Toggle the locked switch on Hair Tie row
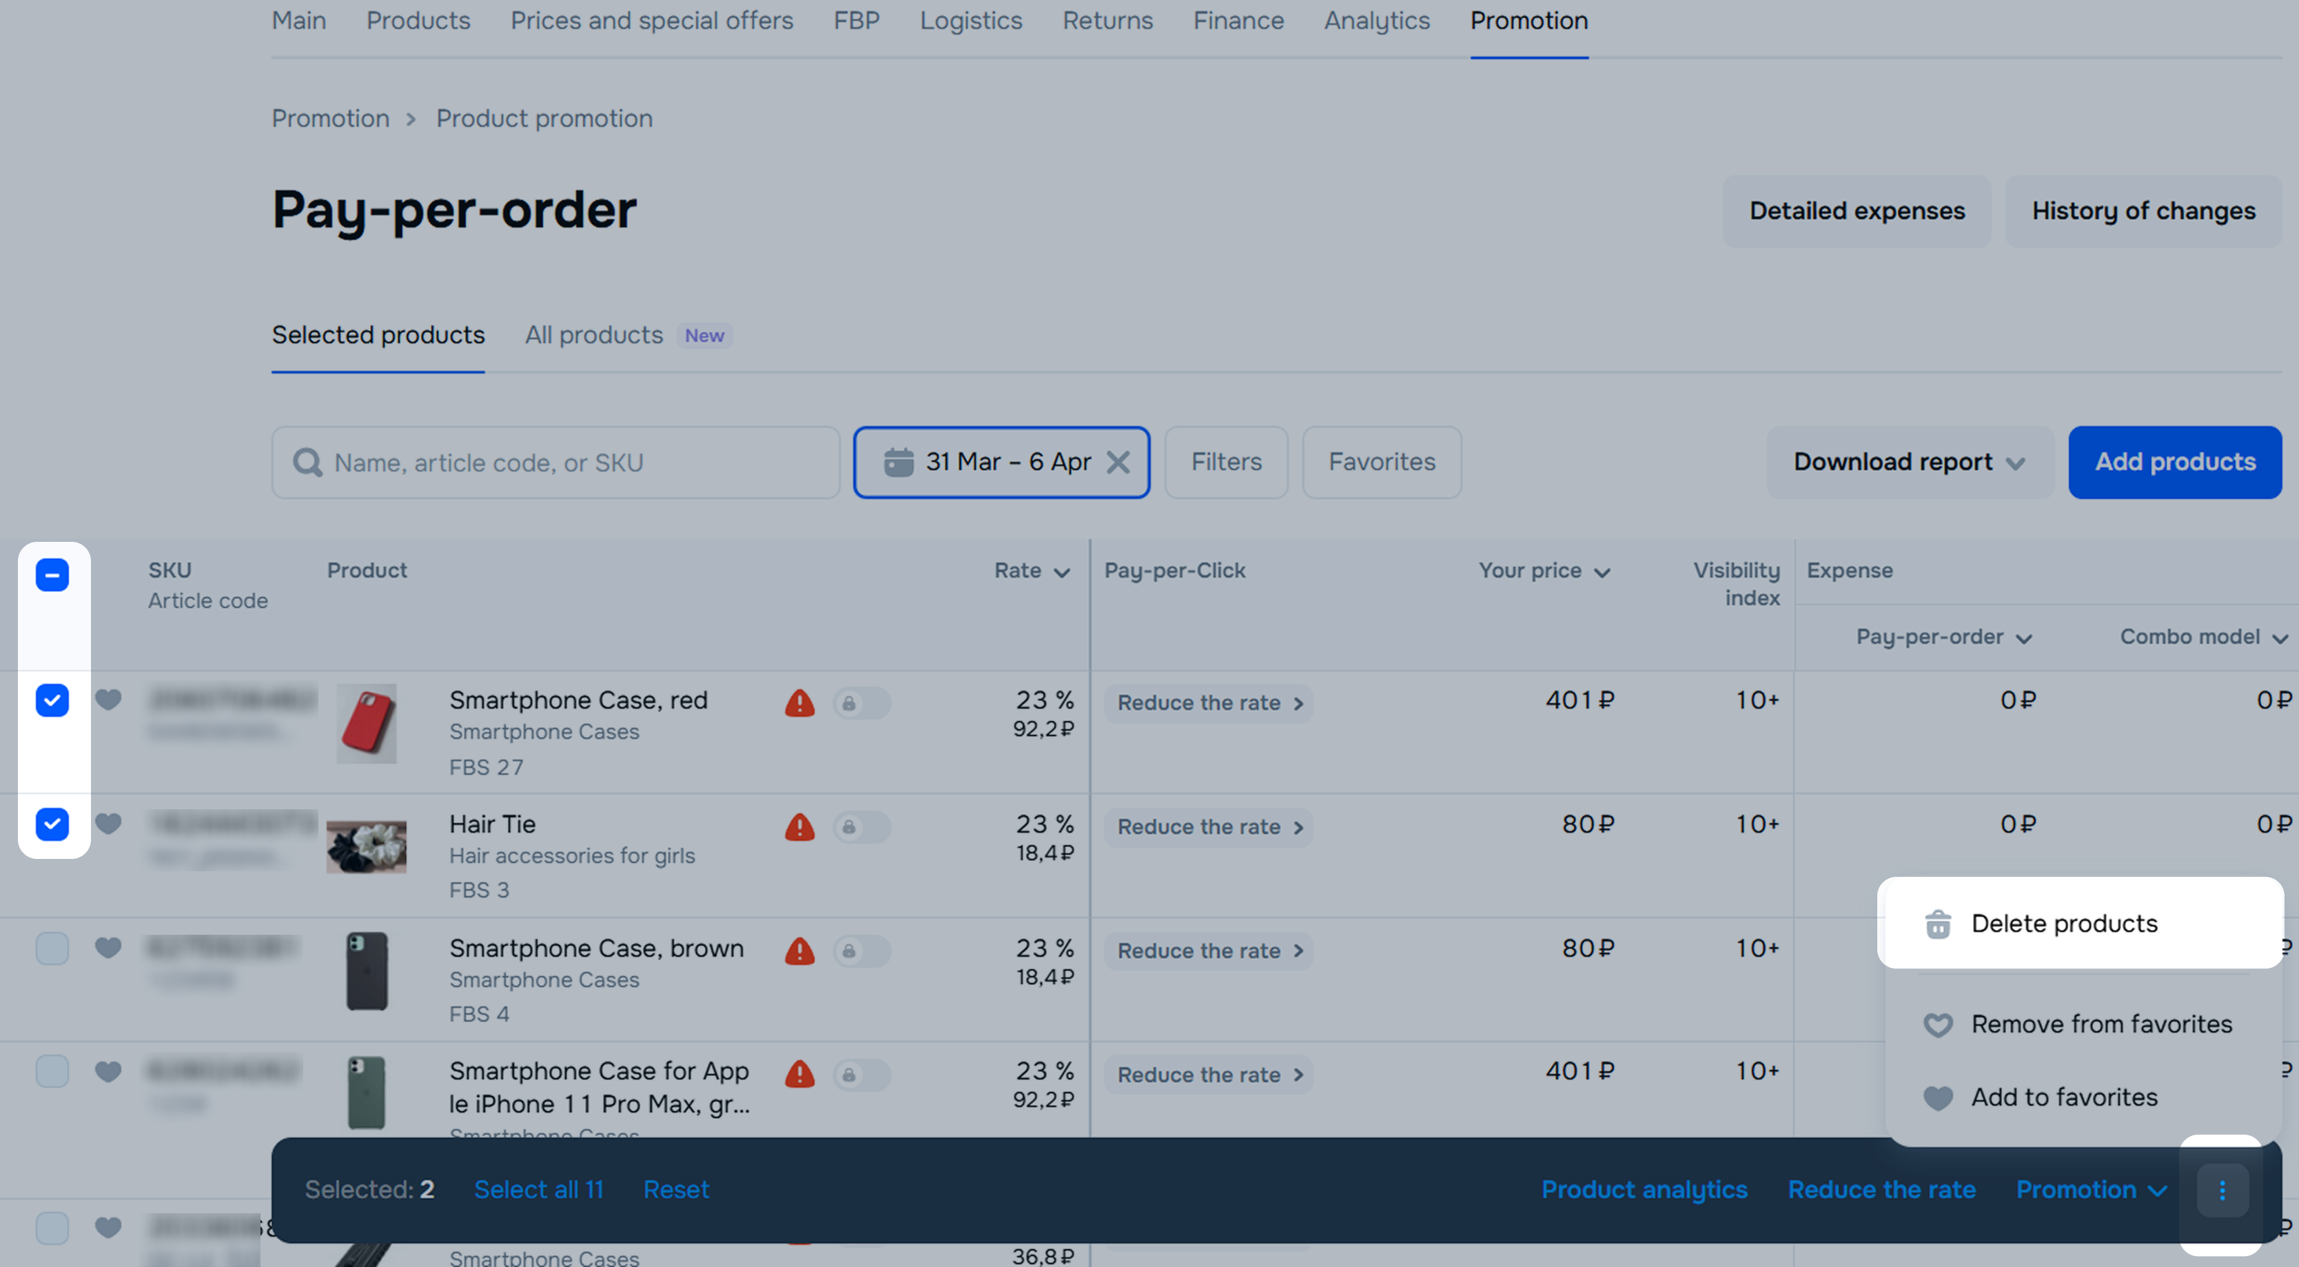 [861, 827]
